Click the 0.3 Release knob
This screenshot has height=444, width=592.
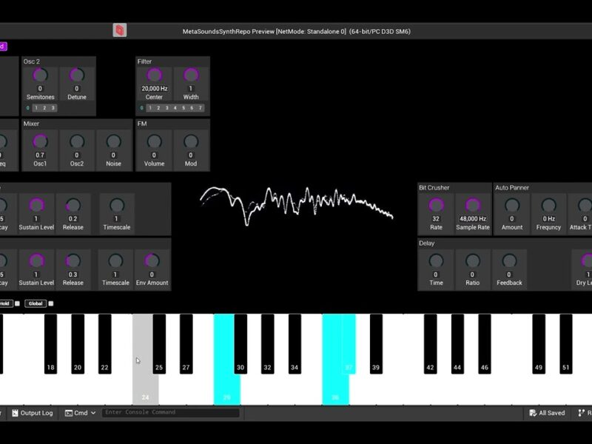[73, 261]
